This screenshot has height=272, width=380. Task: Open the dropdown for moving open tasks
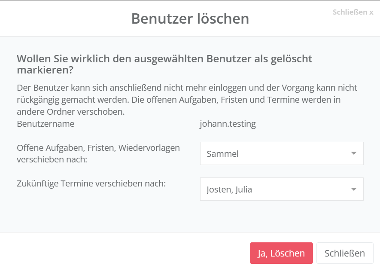[x=281, y=153]
